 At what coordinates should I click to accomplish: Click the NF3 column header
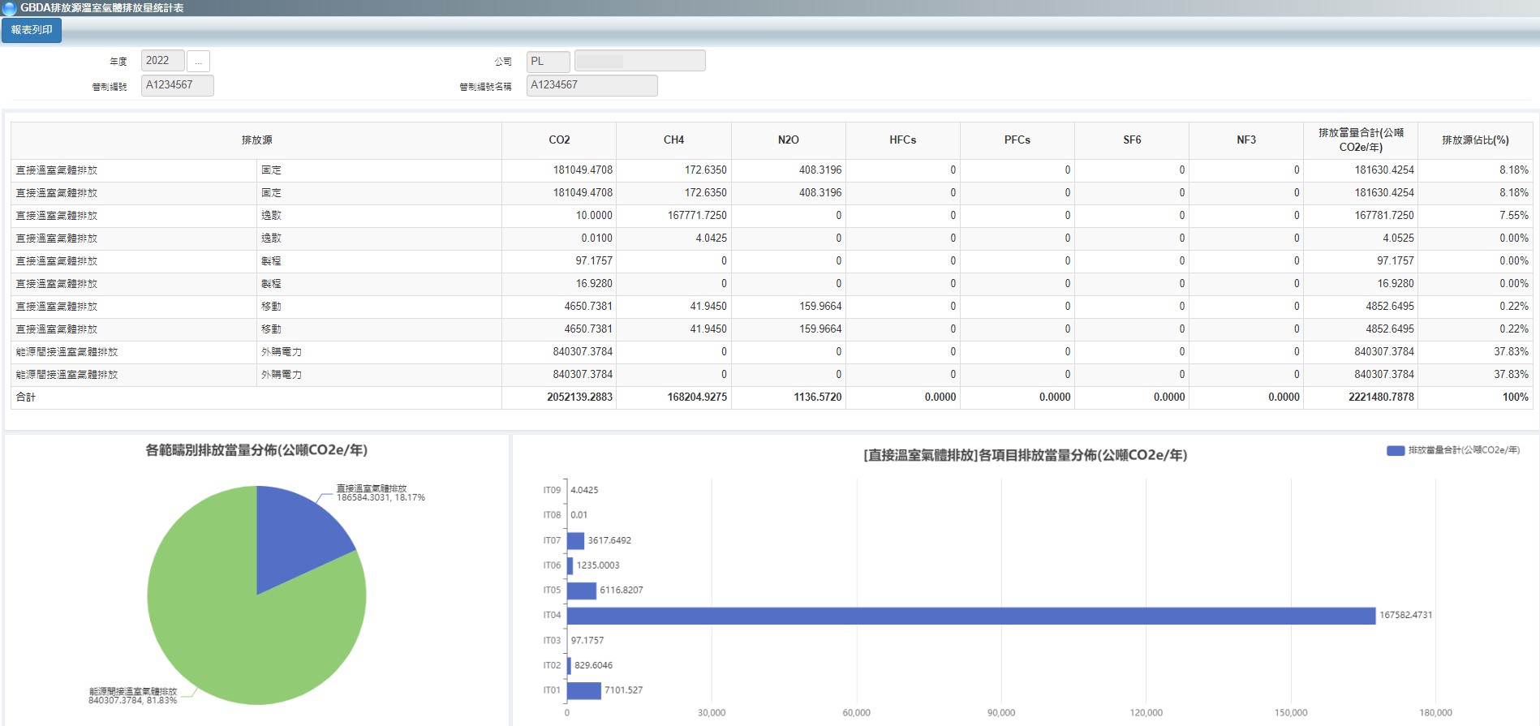[1246, 140]
